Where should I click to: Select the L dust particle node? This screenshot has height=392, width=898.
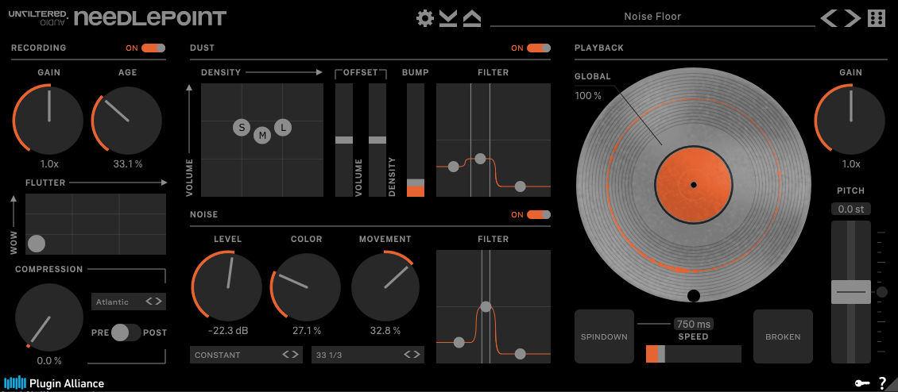coord(283,127)
